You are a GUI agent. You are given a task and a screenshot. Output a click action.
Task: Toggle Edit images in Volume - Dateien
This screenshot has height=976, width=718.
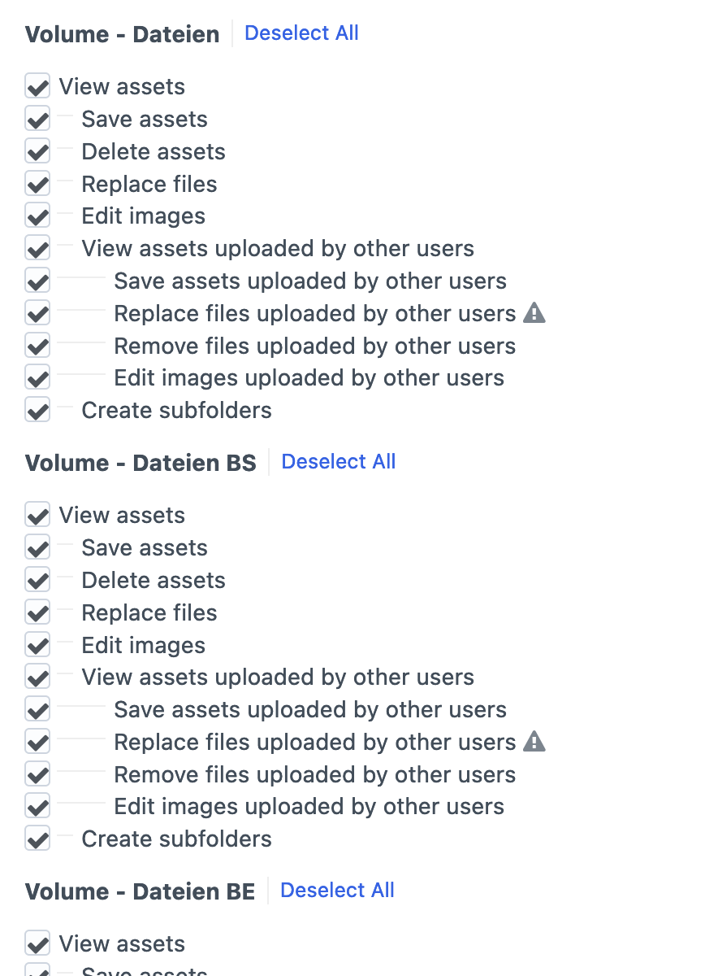point(37,215)
